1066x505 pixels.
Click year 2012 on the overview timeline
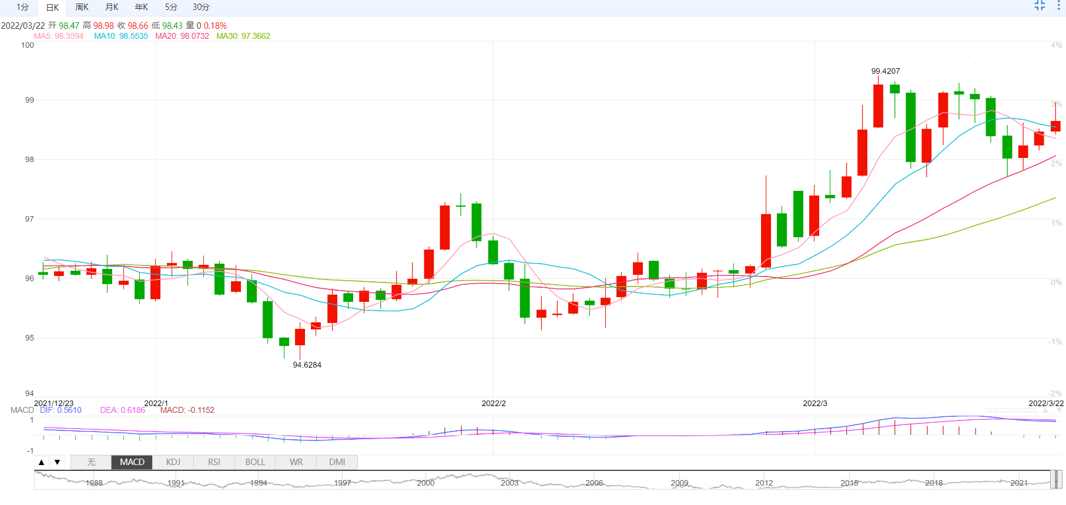click(x=764, y=483)
